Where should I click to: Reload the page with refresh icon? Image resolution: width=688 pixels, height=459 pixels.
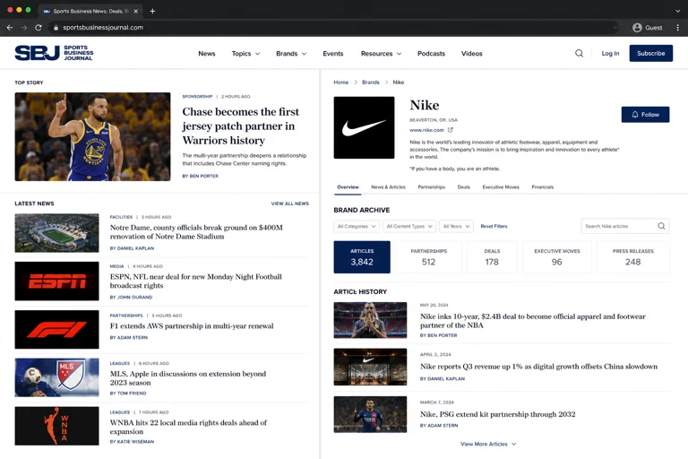pyautogui.click(x=39, y=27)
